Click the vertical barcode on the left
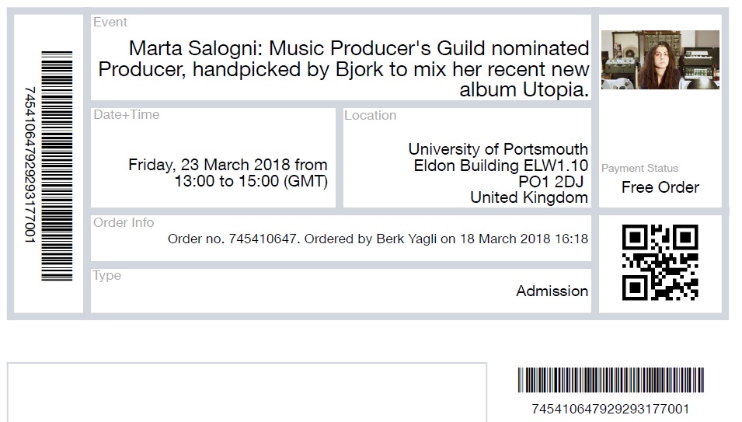 click(x=57, y=166)
